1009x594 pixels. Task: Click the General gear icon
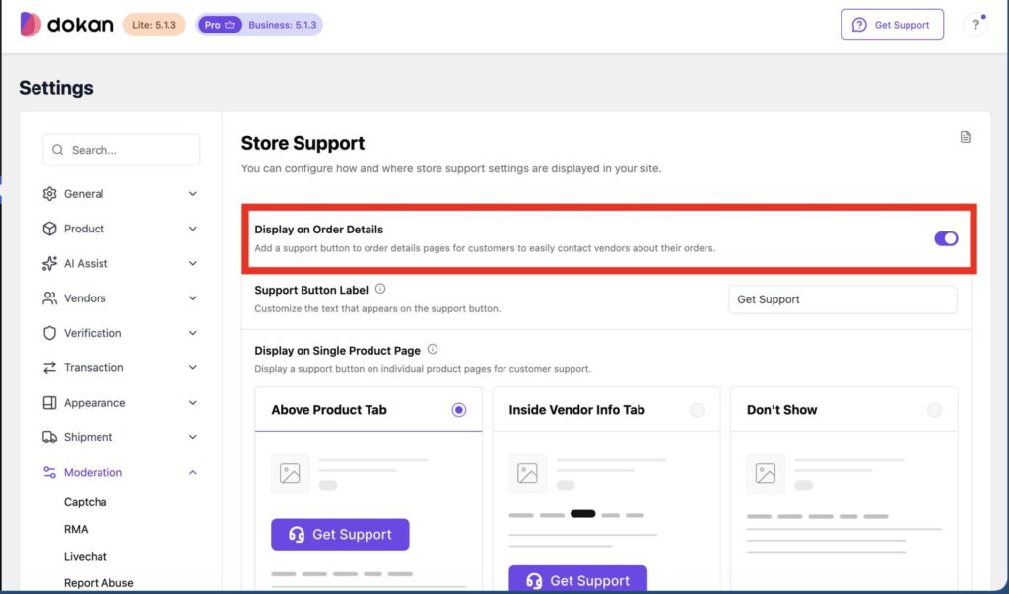click(x=49, y=194)
